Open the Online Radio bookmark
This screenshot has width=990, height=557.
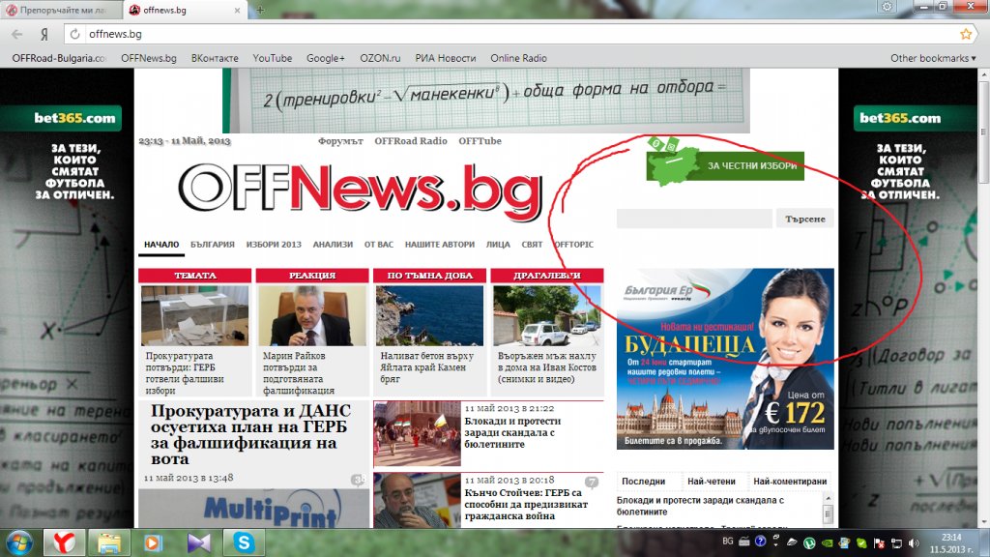[518, 58]
